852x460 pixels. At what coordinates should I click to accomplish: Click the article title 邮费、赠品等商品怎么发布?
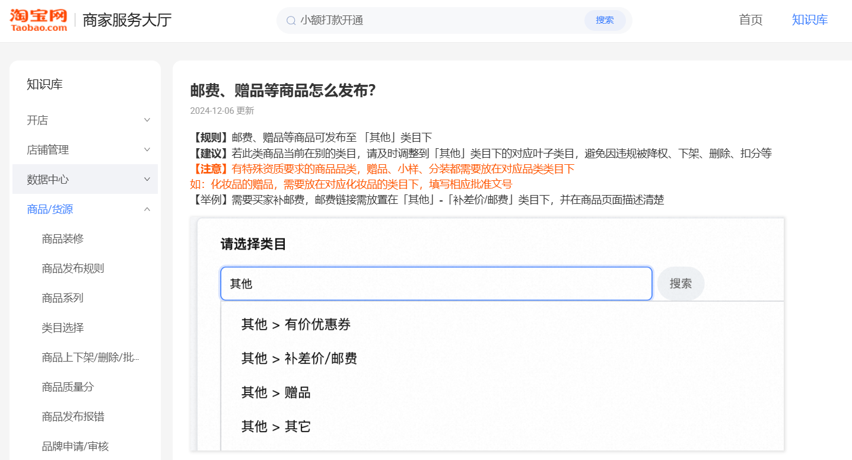coord(283,91)
